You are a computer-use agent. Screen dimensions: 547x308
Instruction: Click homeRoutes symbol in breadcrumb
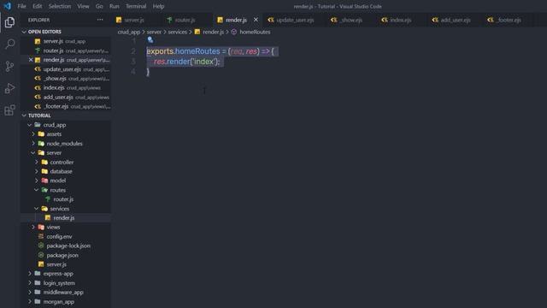click(255, 32)
